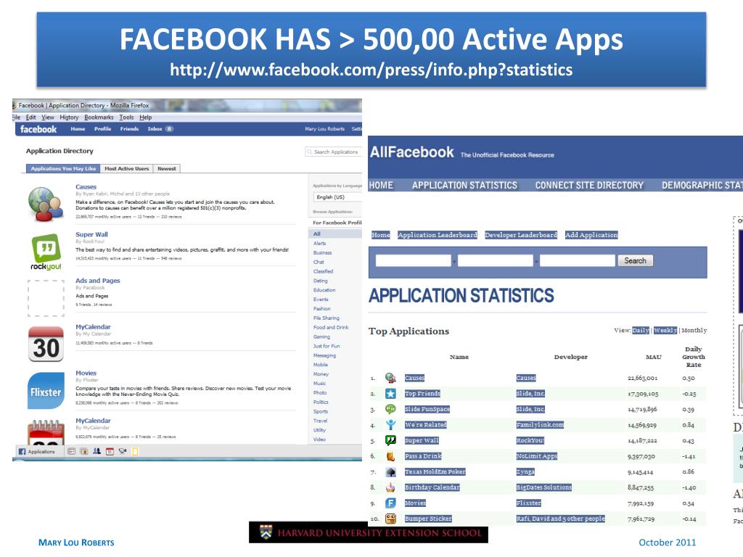743x557 pixels.
Task: Open AllFacebook HOME nav item
Action: [381, 185]
